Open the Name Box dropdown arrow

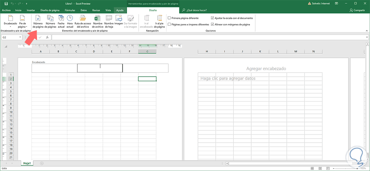click(x=20, y=37)
